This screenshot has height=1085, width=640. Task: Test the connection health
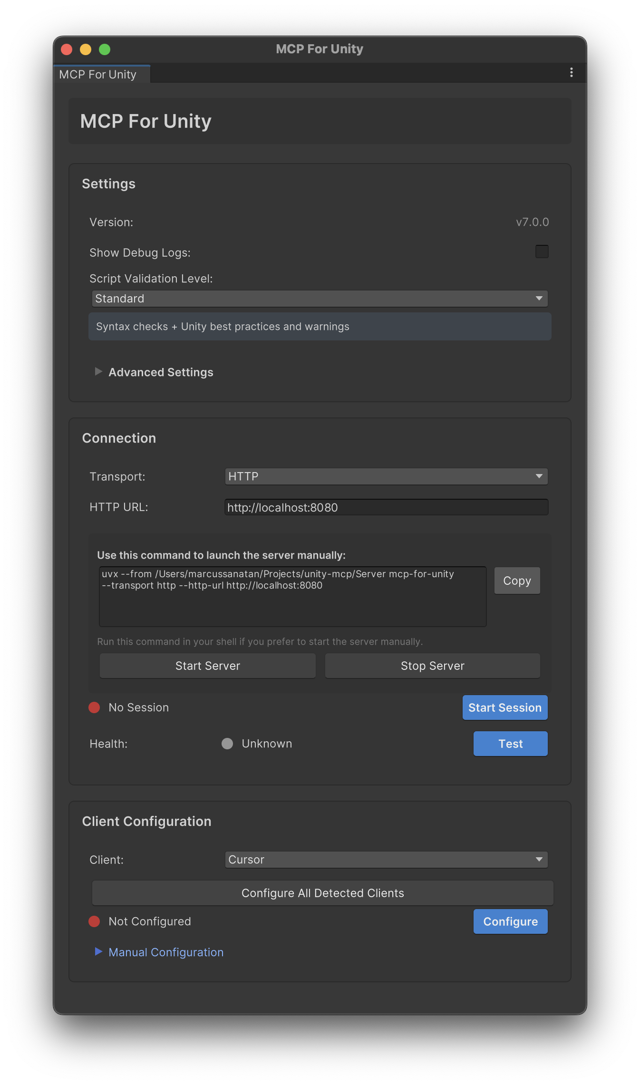click(x=510, y=744)
